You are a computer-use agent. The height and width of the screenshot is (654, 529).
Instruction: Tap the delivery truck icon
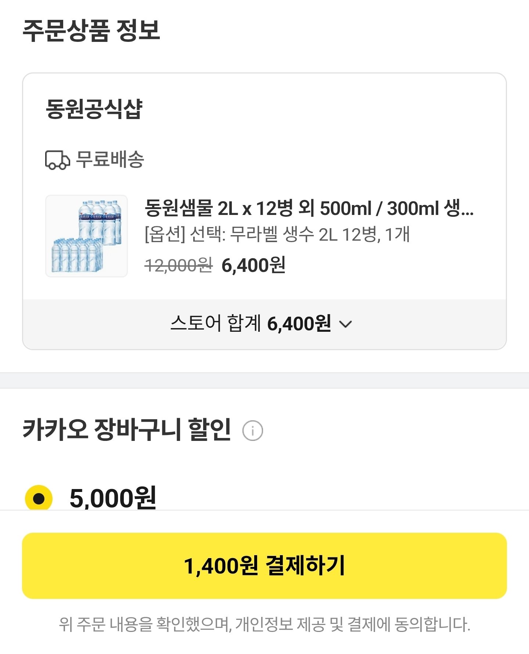57,160
